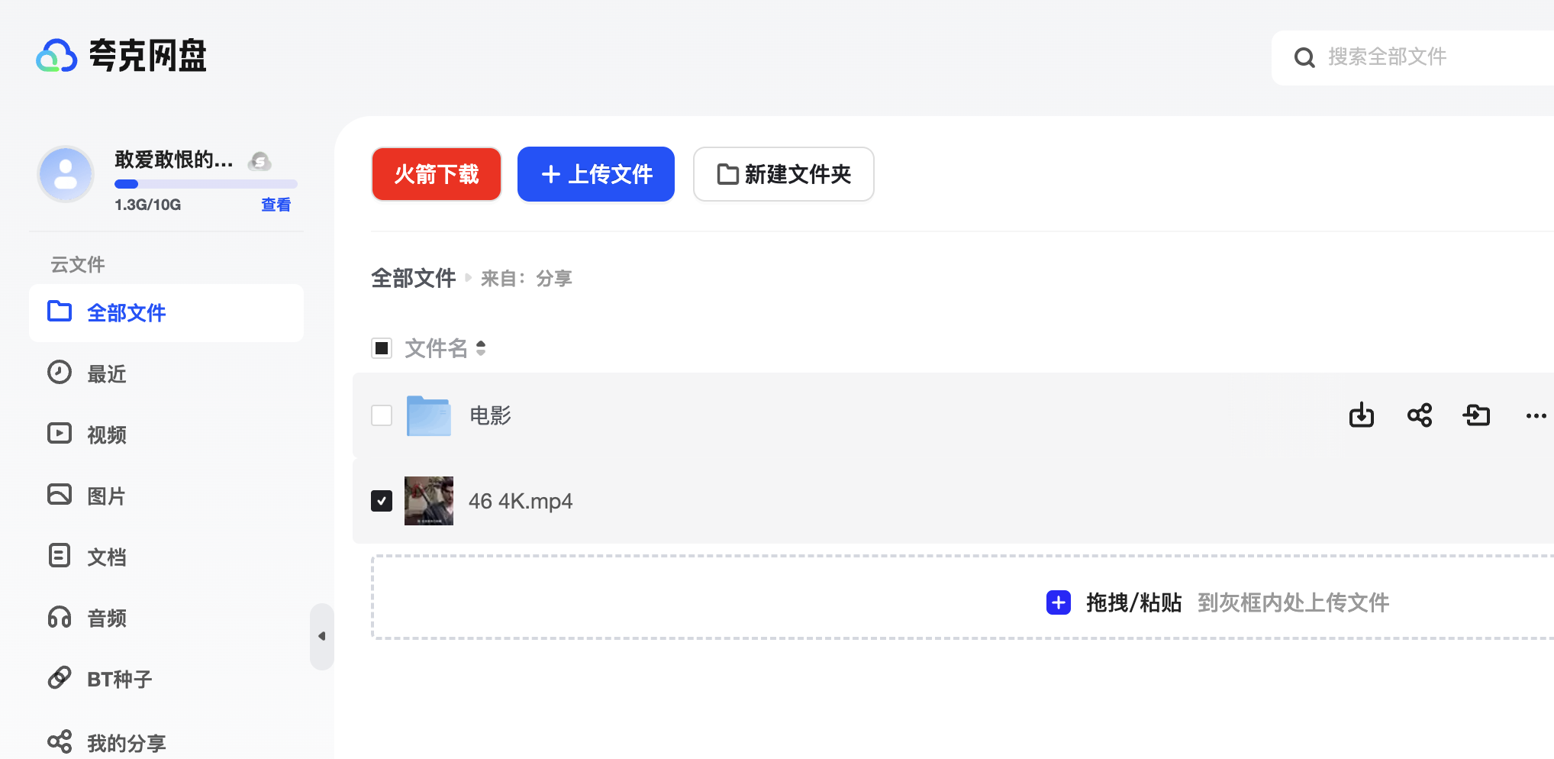Click the blue plus upload icon
1554x759 pixels.
click(1058, 602)
